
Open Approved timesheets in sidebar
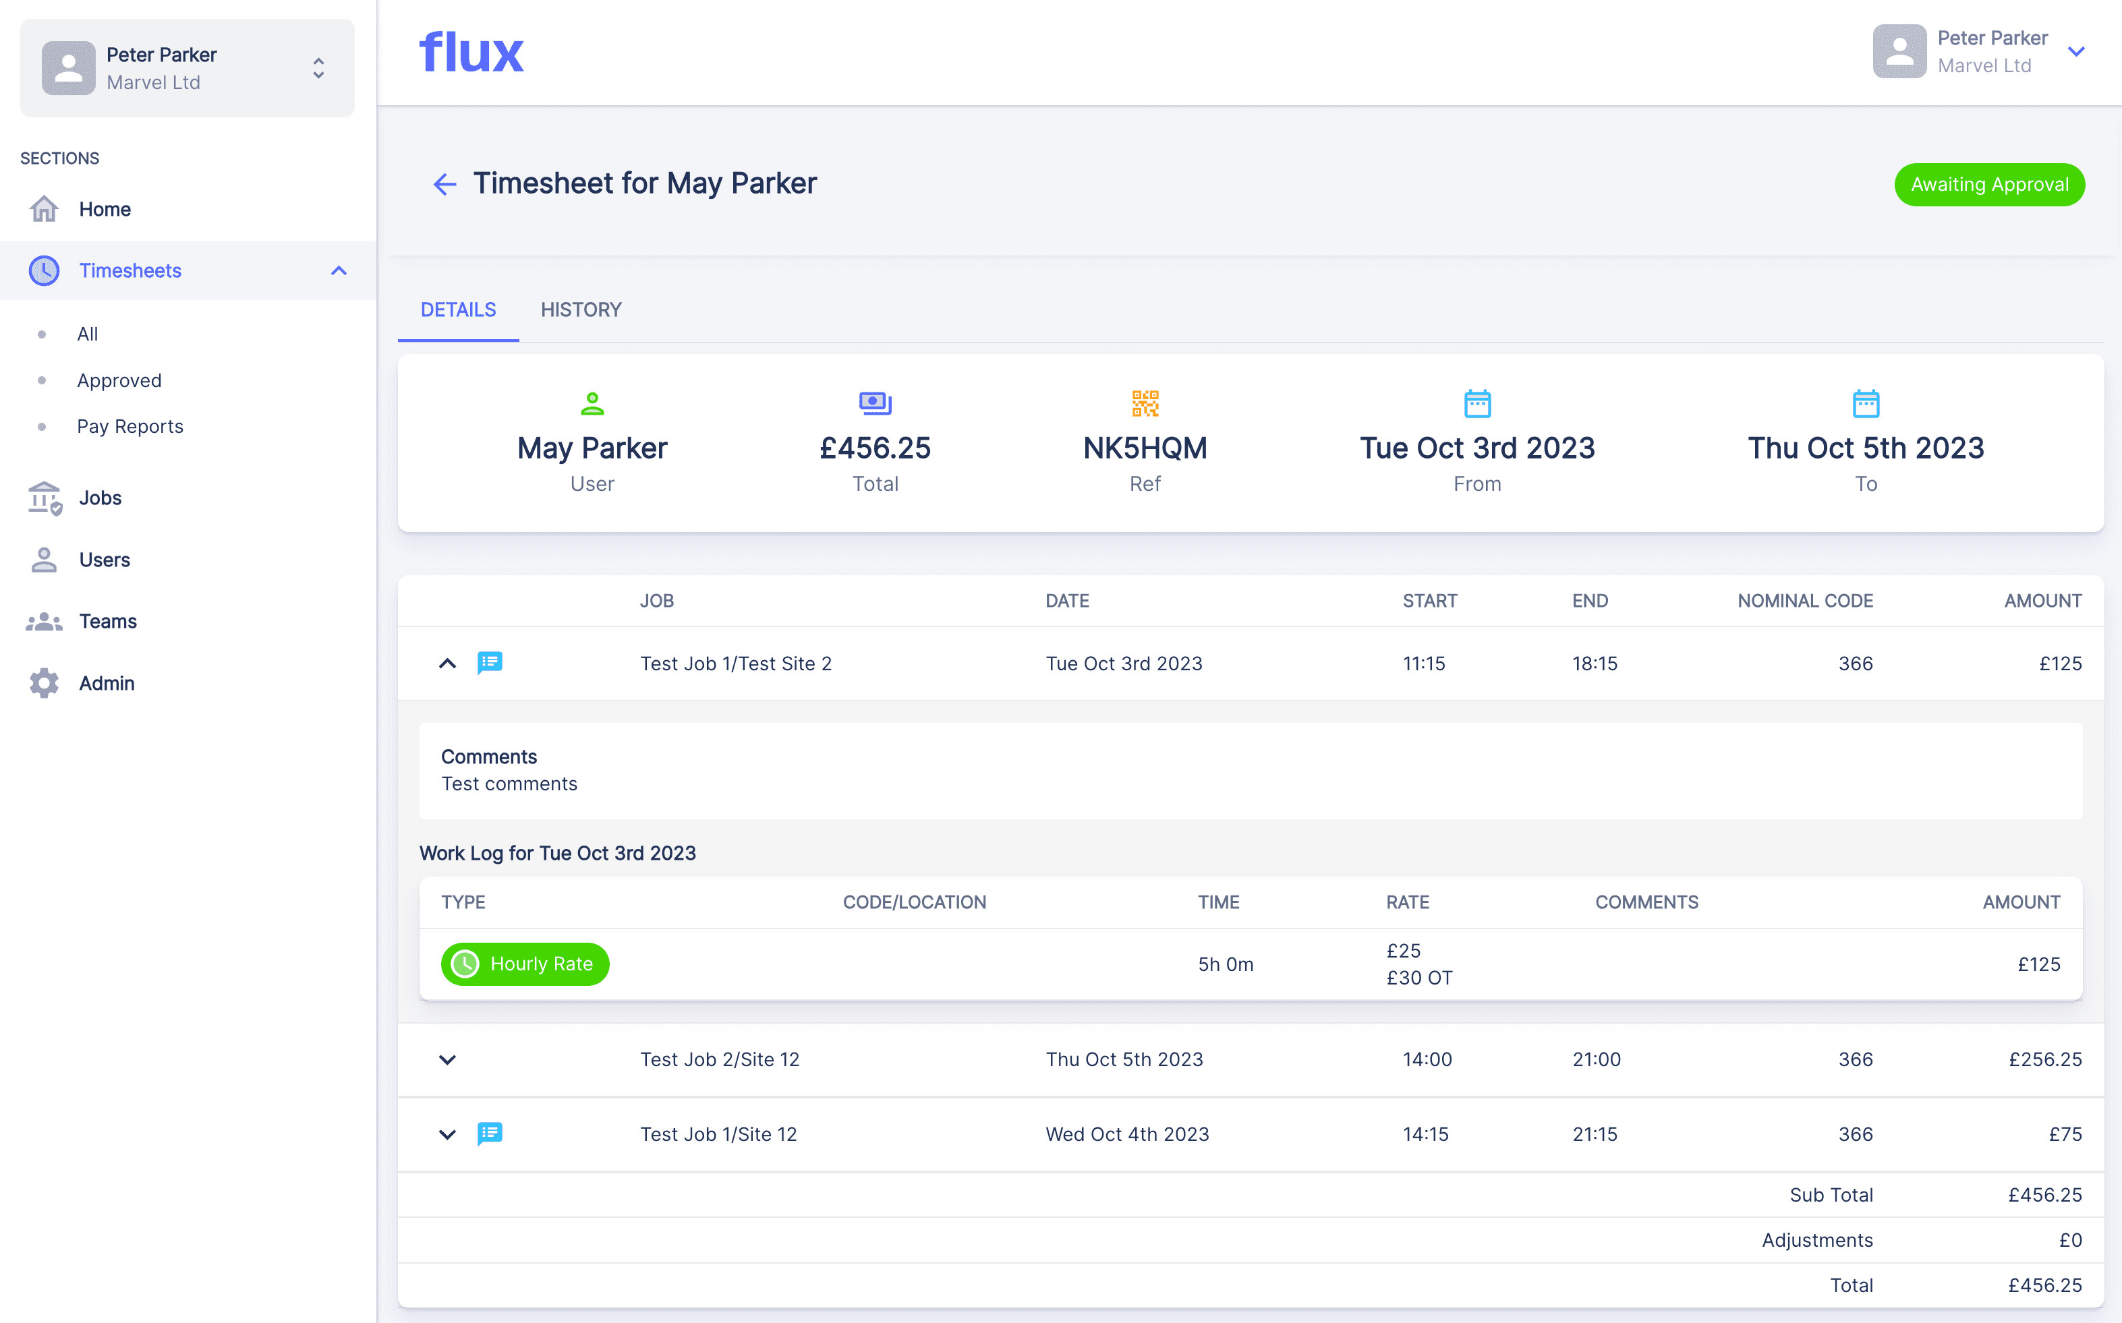point(119,380)
